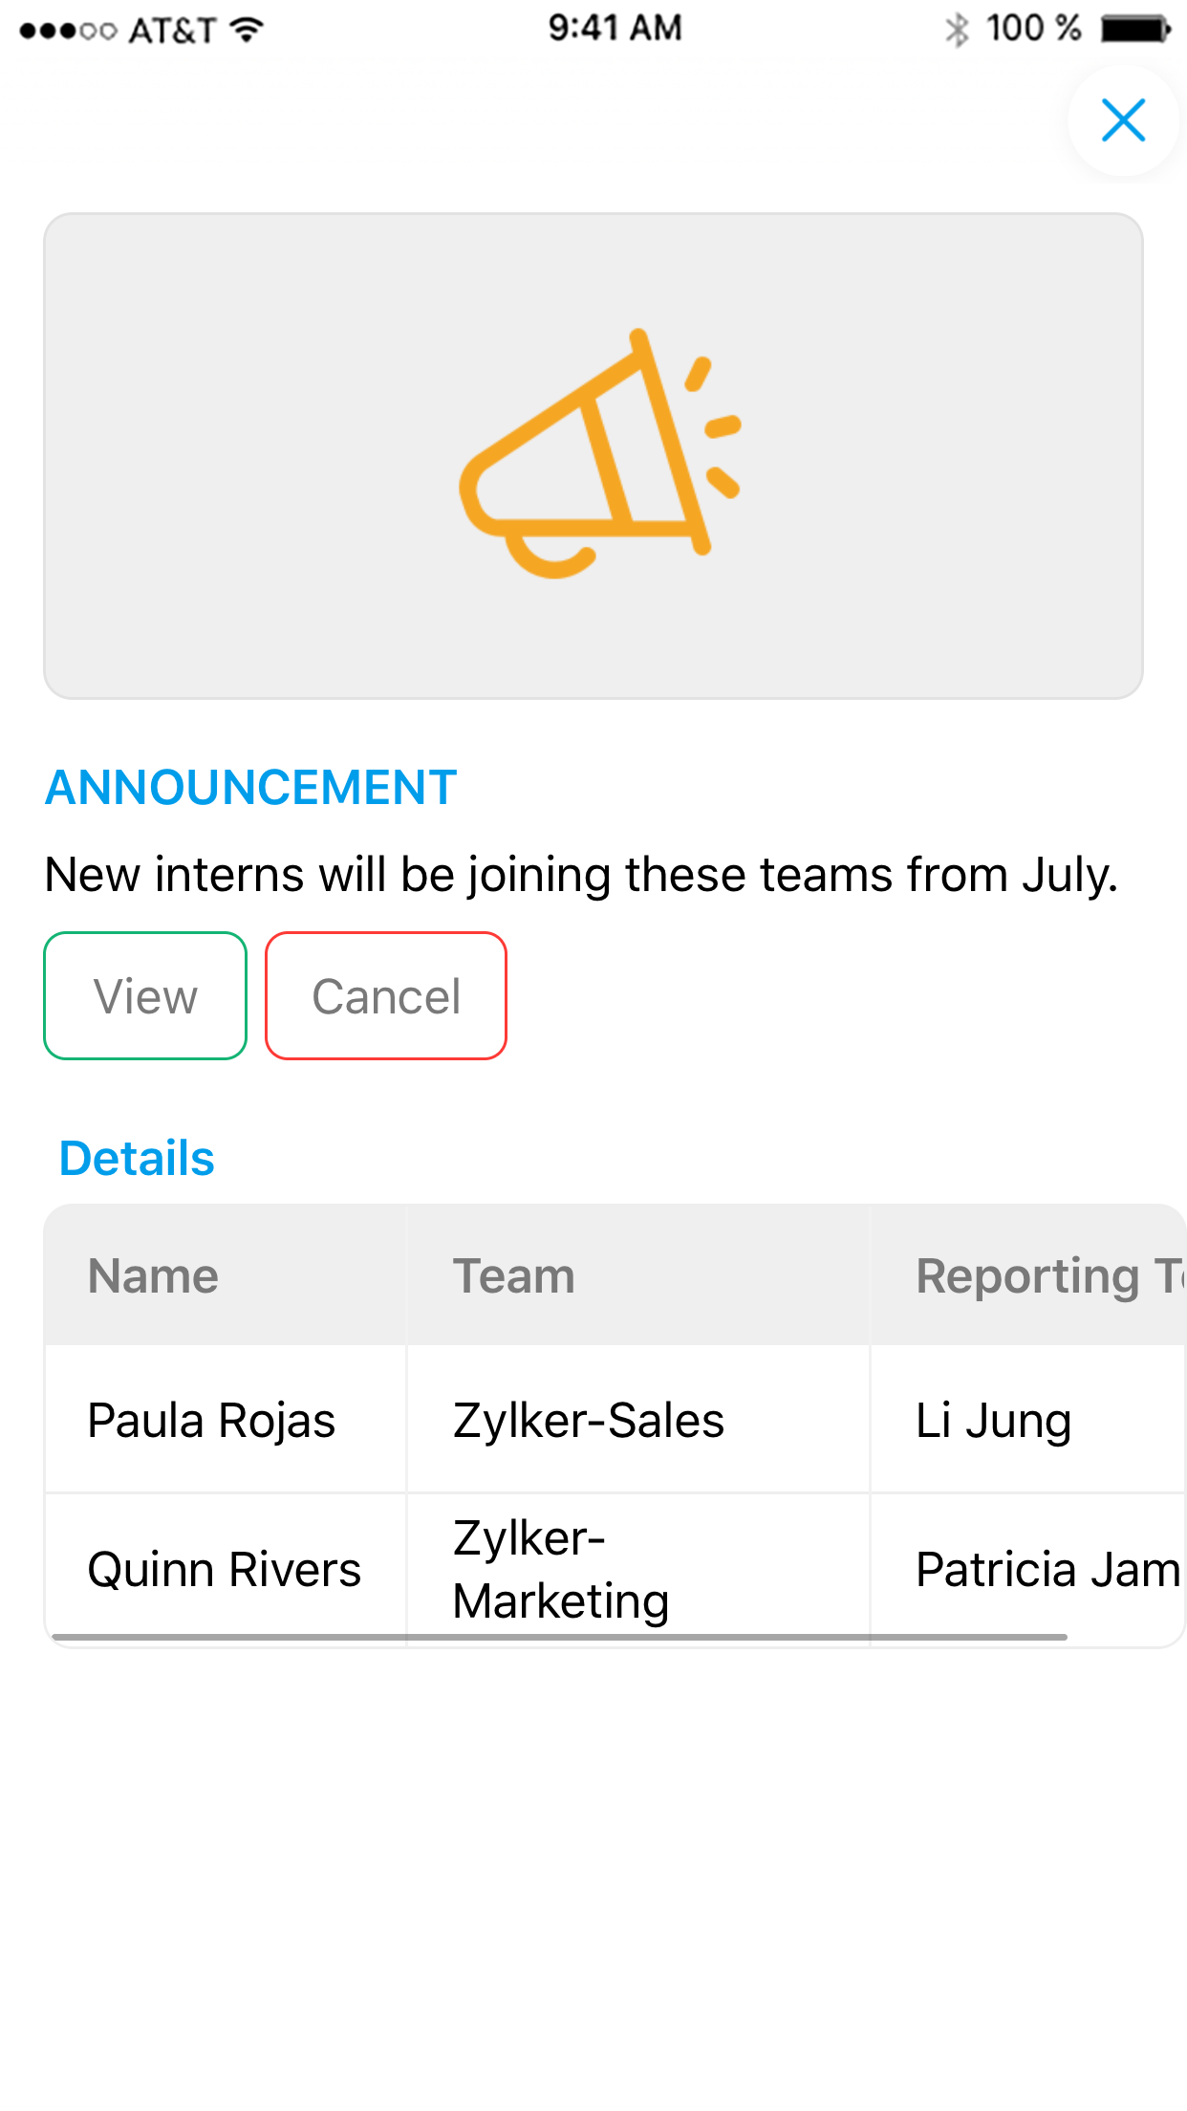Tap the Paula Rojas name cell
The image size is (1187, 2111).
click(211, 1420)
